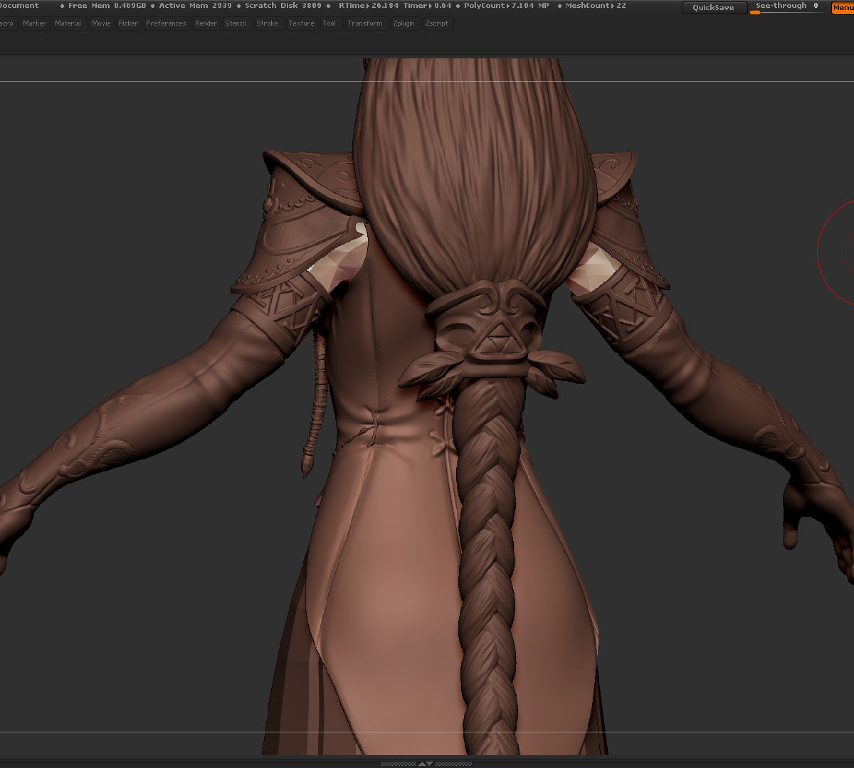Viewport: 854px width, 768px height.
Task: Open the Stroke menu
Action: 268,23
